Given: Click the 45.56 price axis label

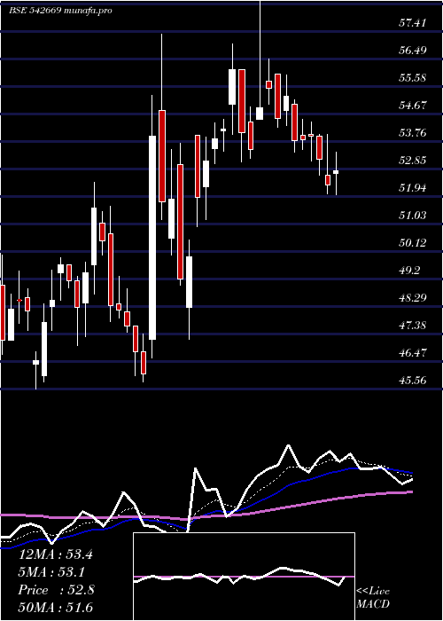Looking at the screenshot, I should [x=412, y=381].
